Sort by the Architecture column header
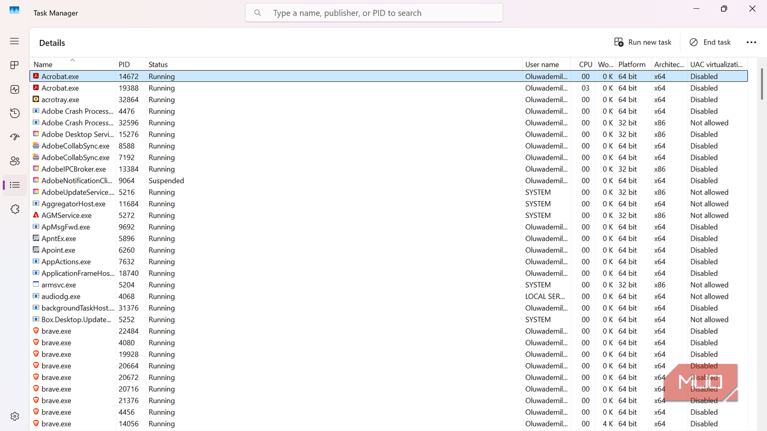Image resolution: width=767 pixels, height=431 pixels. (669, 64)
